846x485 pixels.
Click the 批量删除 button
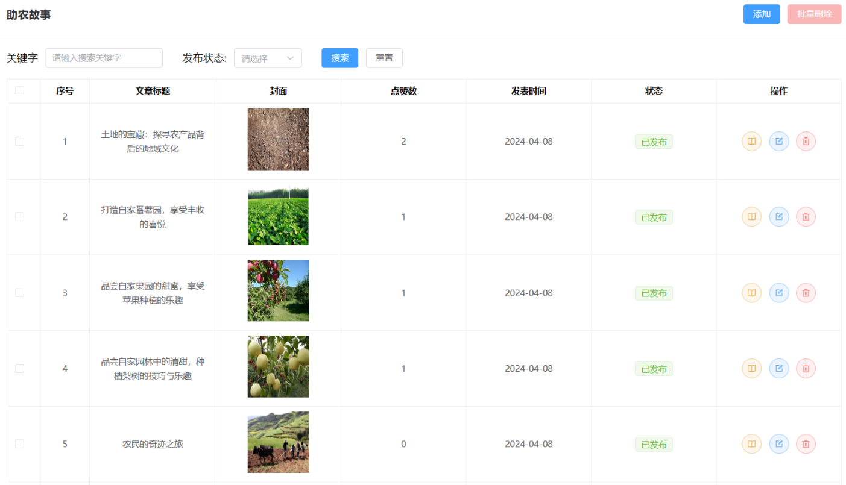814,14
